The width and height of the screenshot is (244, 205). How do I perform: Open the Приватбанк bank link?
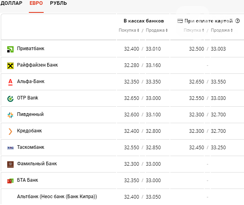pyautogui.click(x=31, y=49)
